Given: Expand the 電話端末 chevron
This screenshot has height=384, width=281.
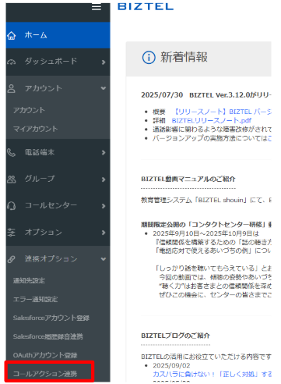Looking at the screenshot, I should (x=104, y=152).
